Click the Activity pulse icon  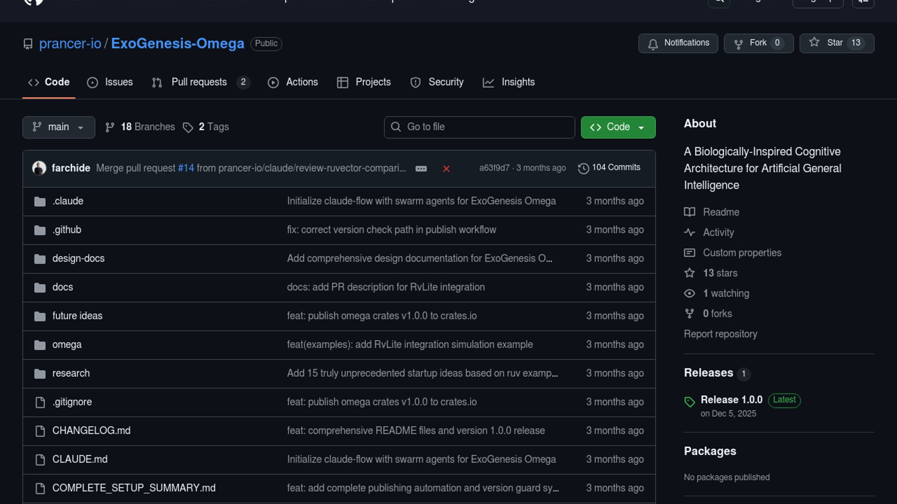[x=690, y=232]
